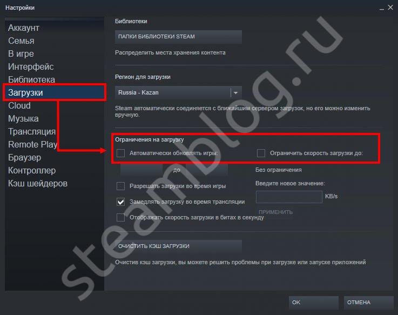Select Семья in the settings sidebar
Viewport: 398px width, 315px height.
tap(21, 41)
